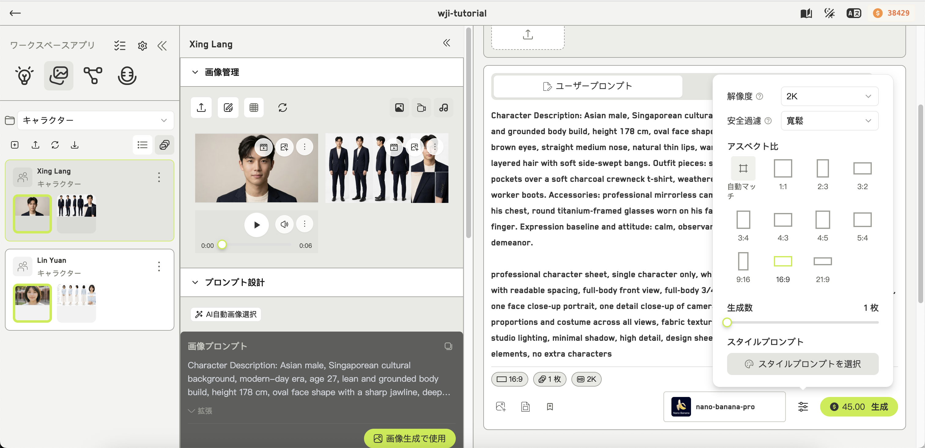This screenshot has height=448, width=925.
Task: Filter assets by video
Action: [421, 108]
